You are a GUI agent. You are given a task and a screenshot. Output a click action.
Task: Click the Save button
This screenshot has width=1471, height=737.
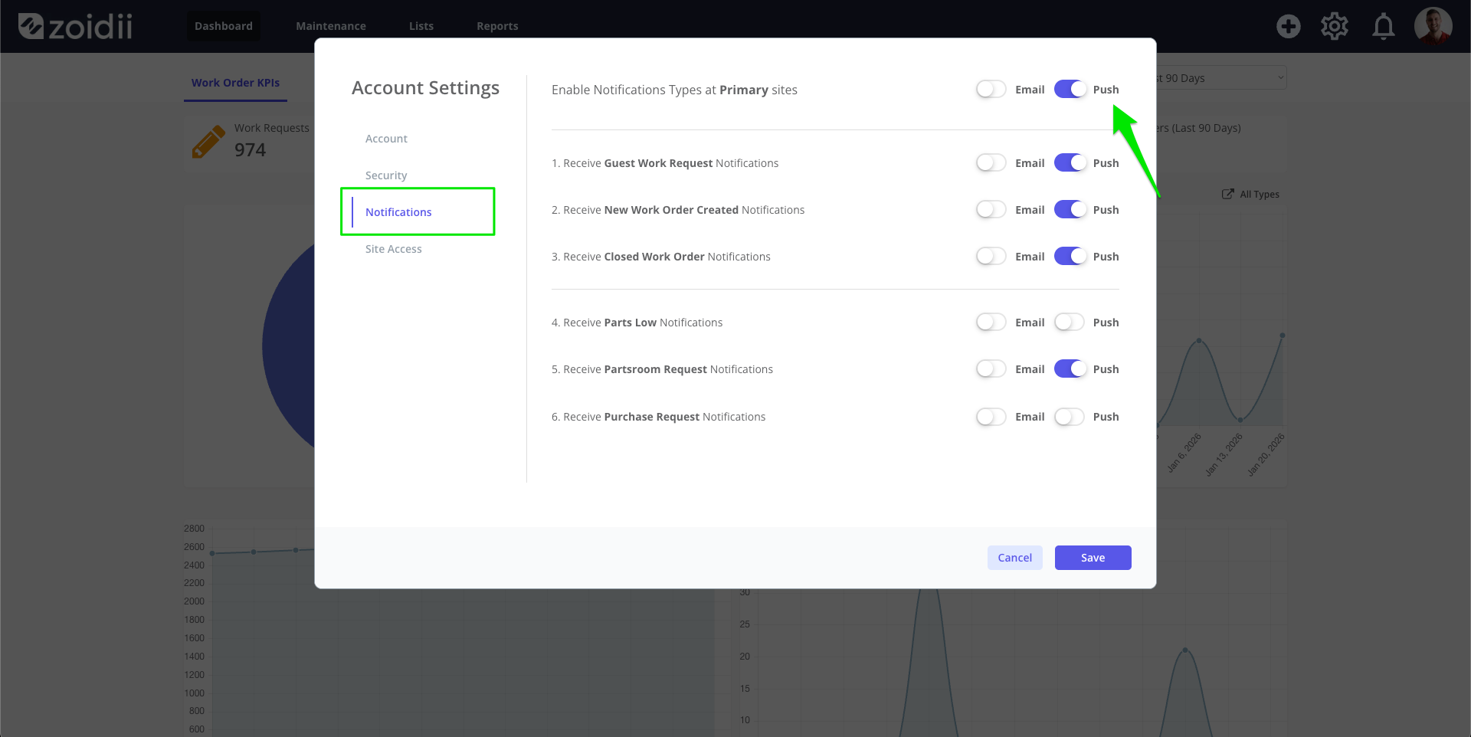[x=1093, y=558]
